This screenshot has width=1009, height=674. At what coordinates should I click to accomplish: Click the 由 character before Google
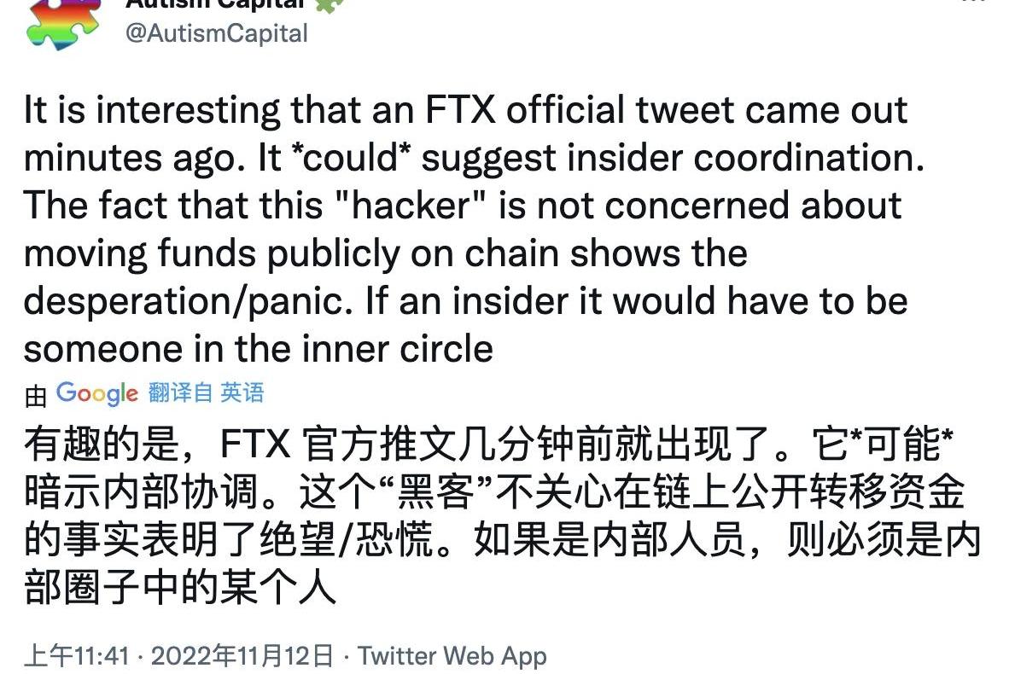coord(35,396)
